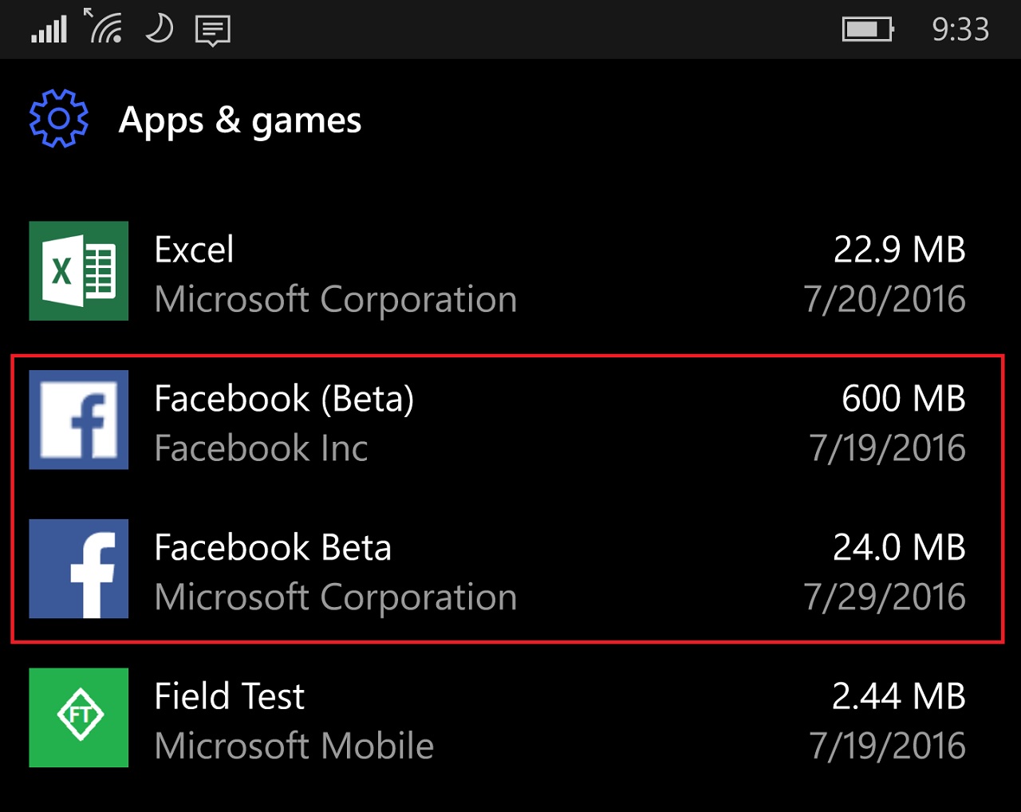The image size is (1021, 812).
Task: Select the Excel app name
Action: tap(194, 250)
